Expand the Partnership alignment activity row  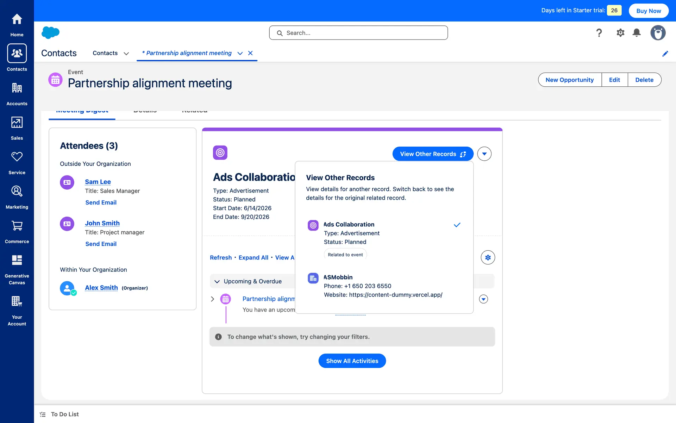[212, 299]
